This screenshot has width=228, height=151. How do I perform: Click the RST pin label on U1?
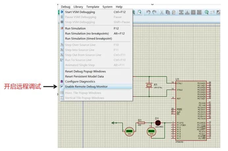[179, 99]
